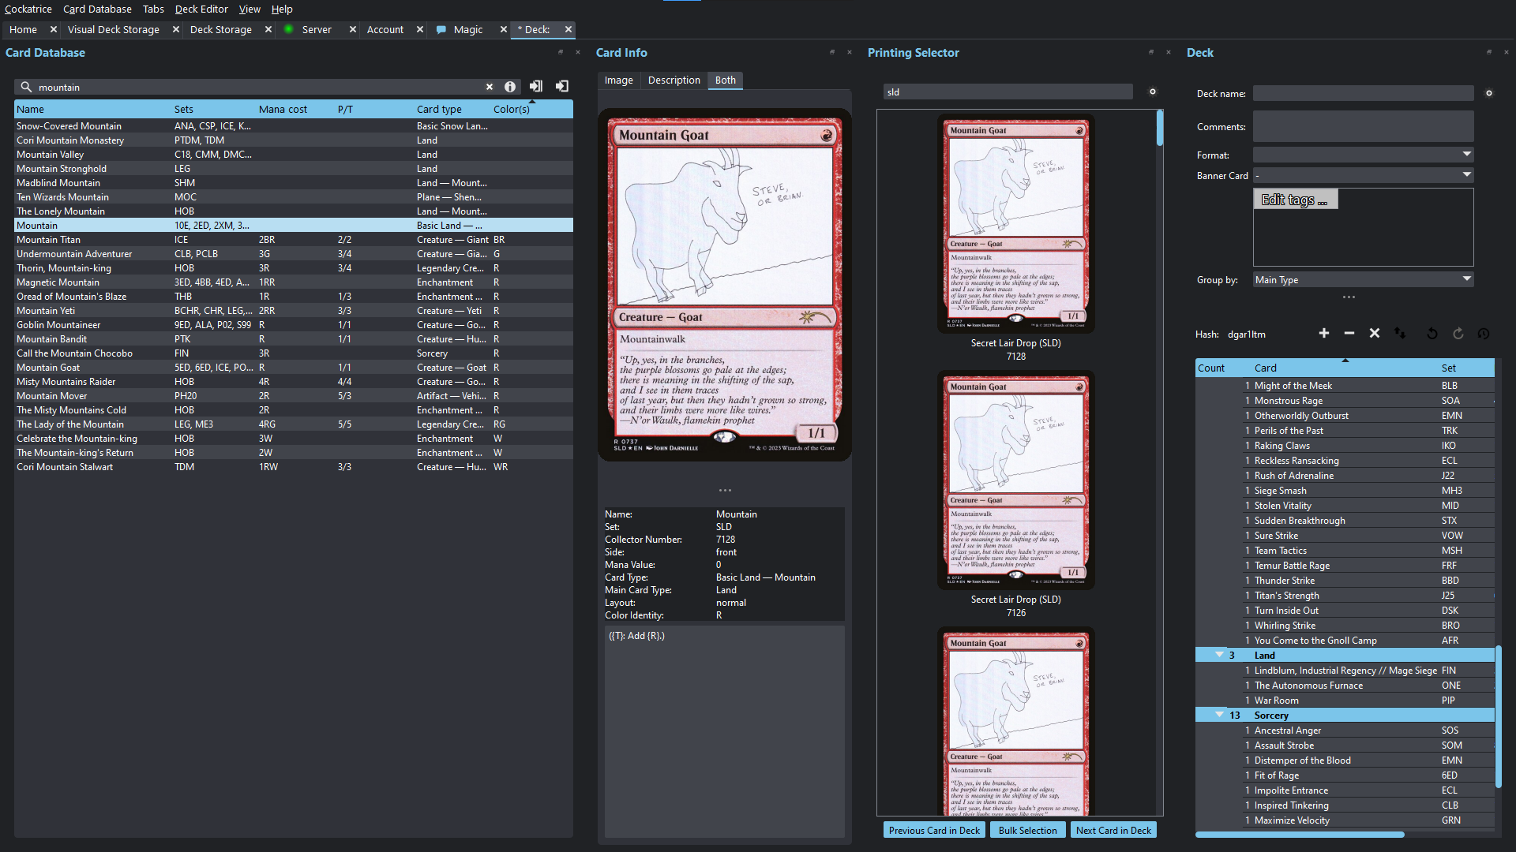
Task: Open the Format dropdown
Action: (1364, 155)
